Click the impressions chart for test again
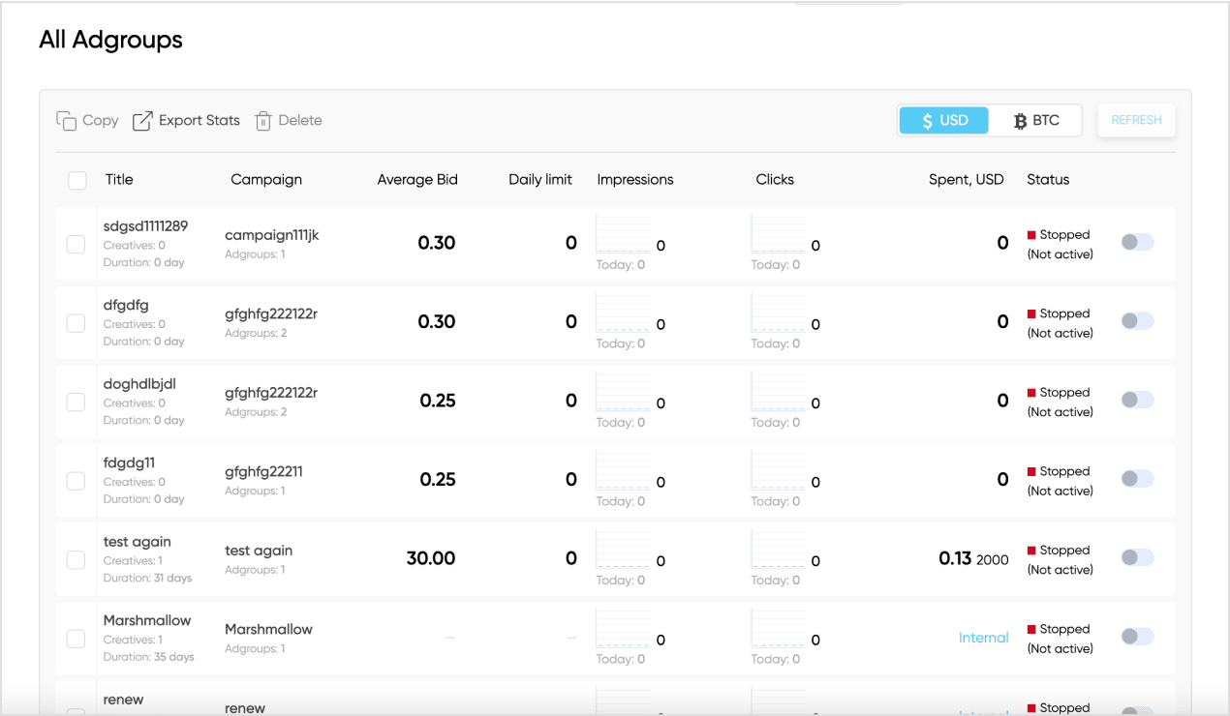The image size is (1230, 716). 624,552
